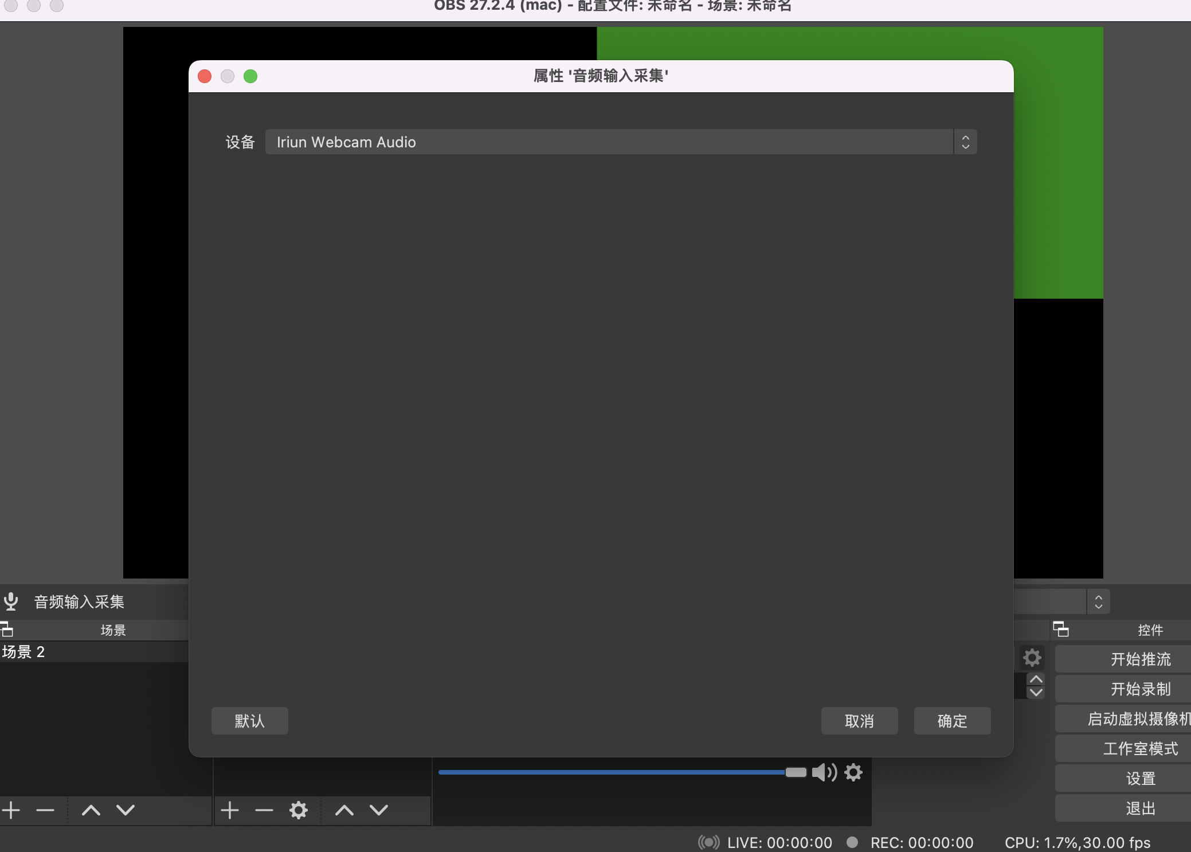The image size is (1191, 852).
Task: Move source up in sources list
Action: [x=344, y=810]
